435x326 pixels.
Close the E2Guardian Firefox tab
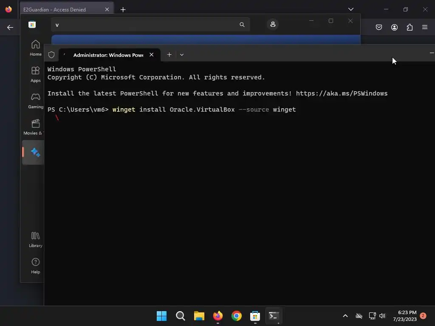(107, 9)
